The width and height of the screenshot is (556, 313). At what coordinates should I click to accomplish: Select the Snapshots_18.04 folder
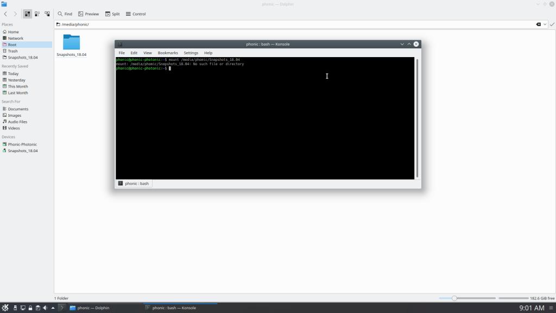point(71,43)
